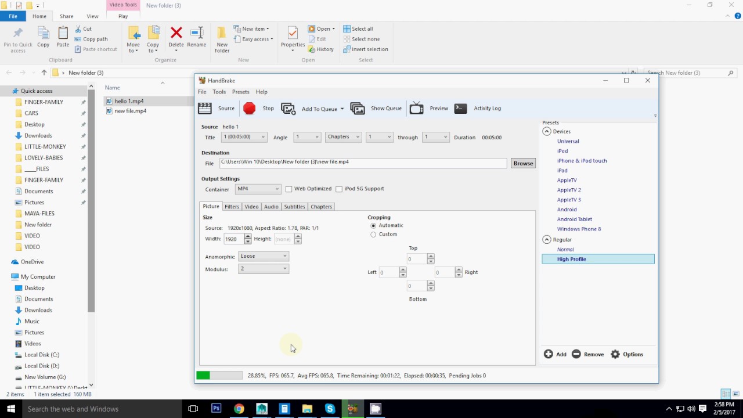This screenshot has height=418, width=743.
Task: Click Delete red X in Explorer ribbon
Action: (176, 33)
